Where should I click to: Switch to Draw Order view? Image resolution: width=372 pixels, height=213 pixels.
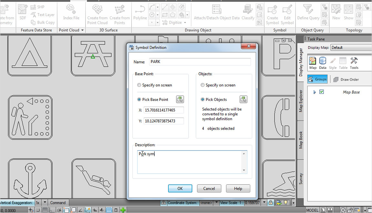tap(346, 80)
